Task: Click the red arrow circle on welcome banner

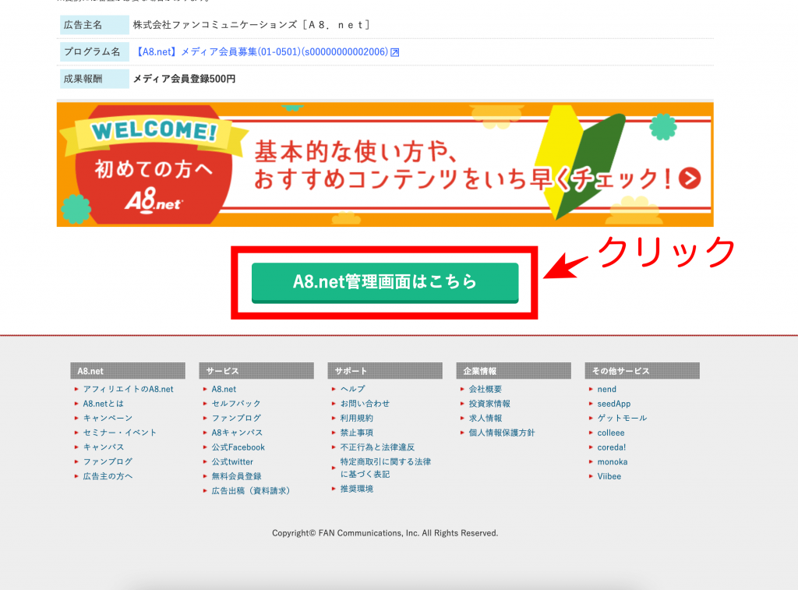Action: tap(689, 178)
